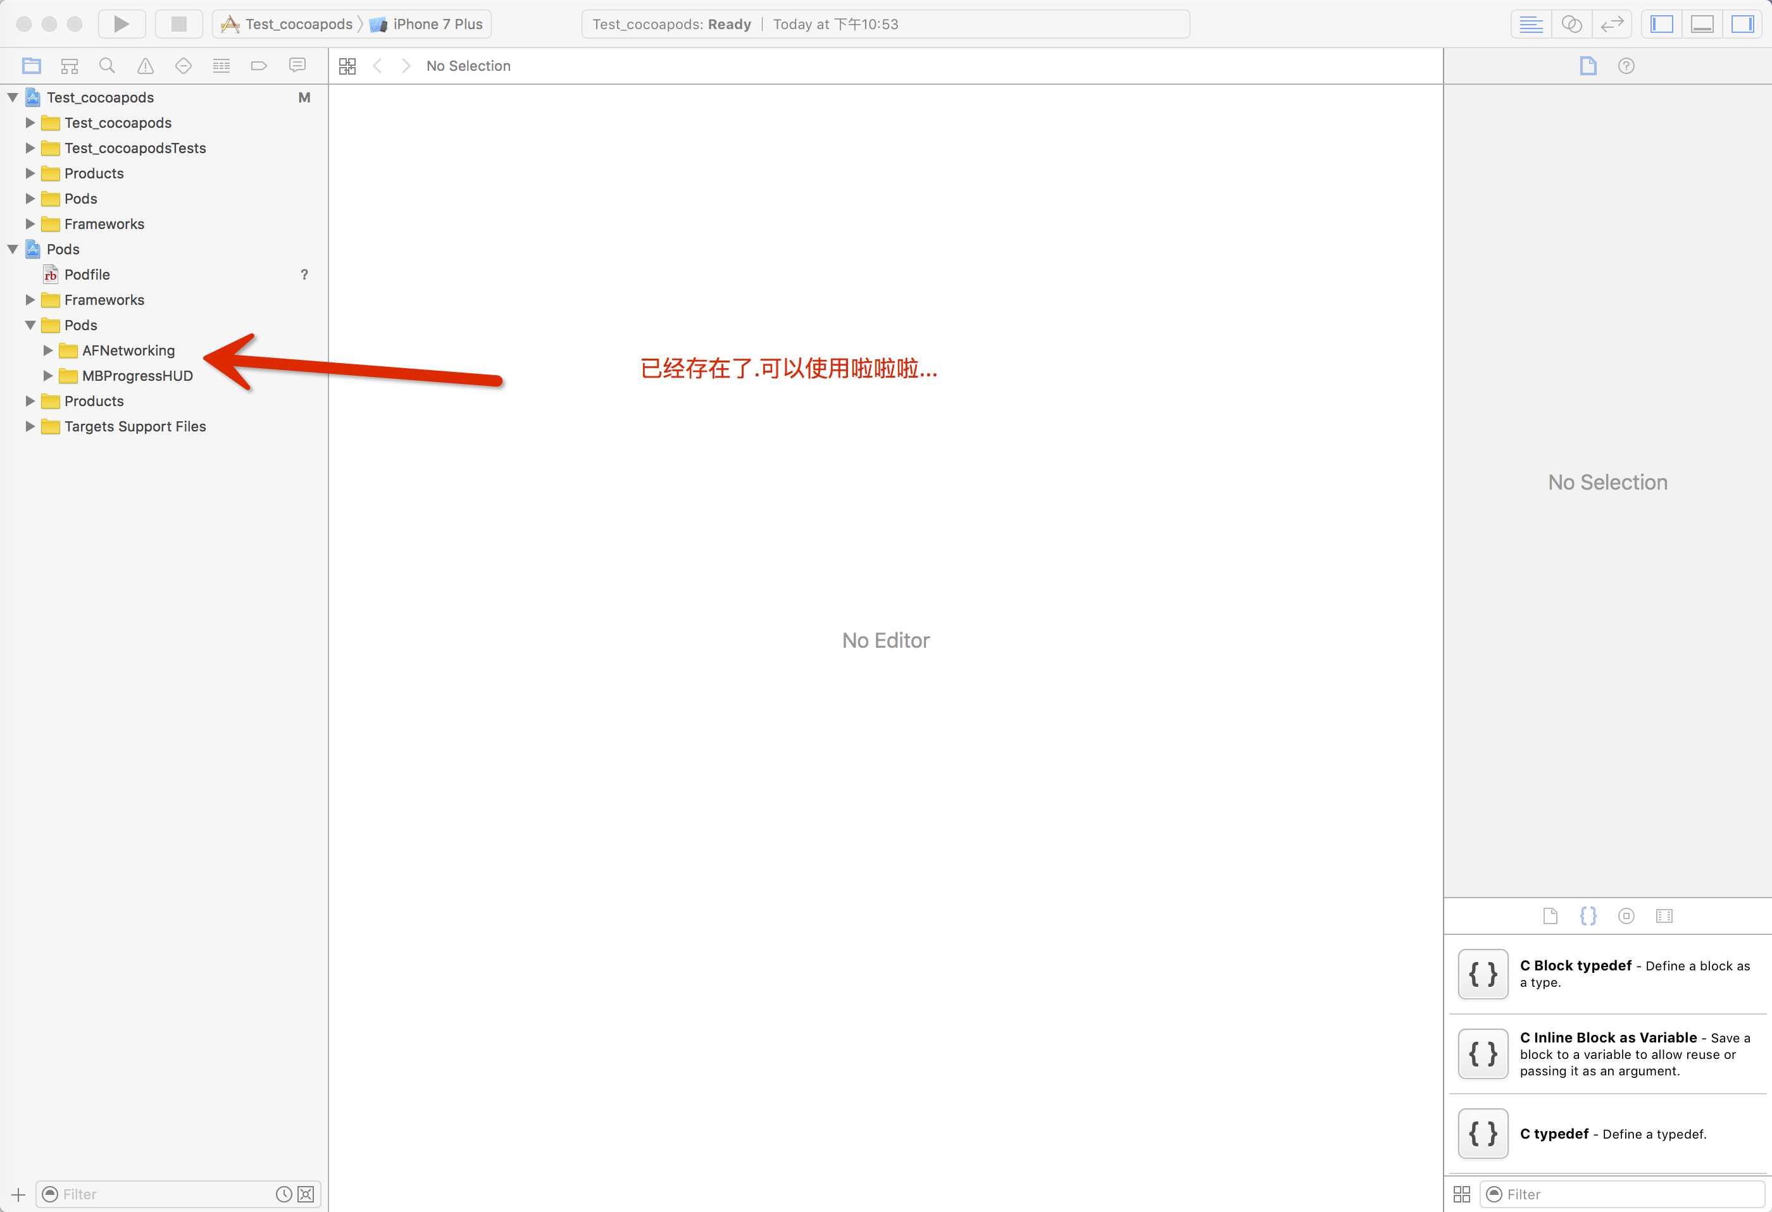The width and height of the screenshot is (1772, 1212).
Task: Show the Quick Help inspector
Action: click(x=1626, y=66)
